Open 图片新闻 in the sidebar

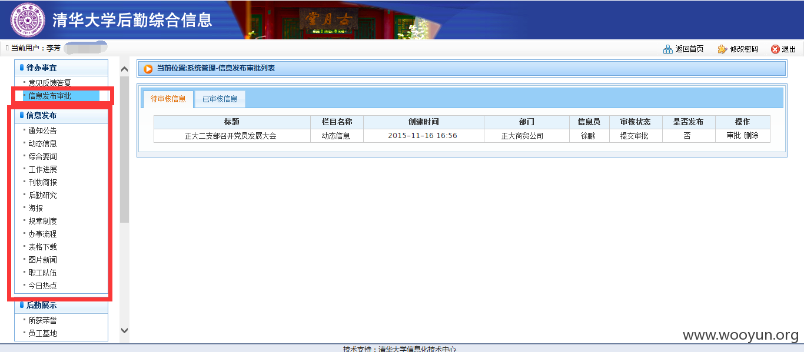[43, 260]
